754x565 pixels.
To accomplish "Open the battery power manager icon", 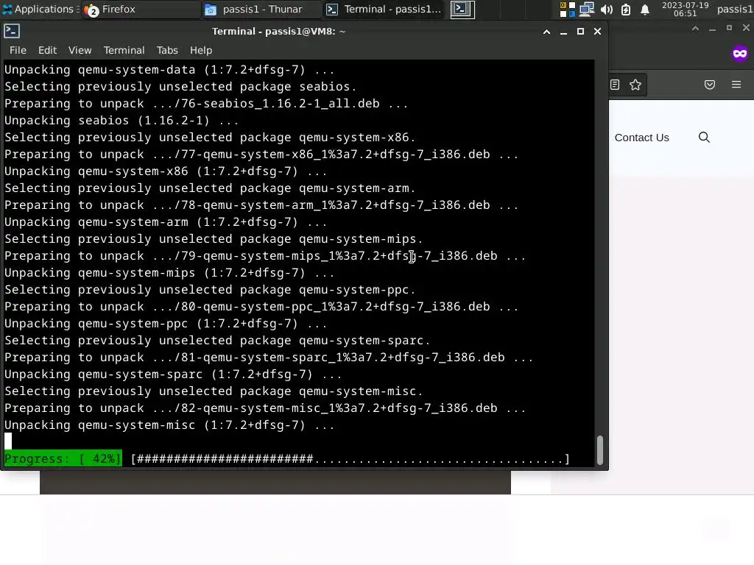I will tap(626, 9).
